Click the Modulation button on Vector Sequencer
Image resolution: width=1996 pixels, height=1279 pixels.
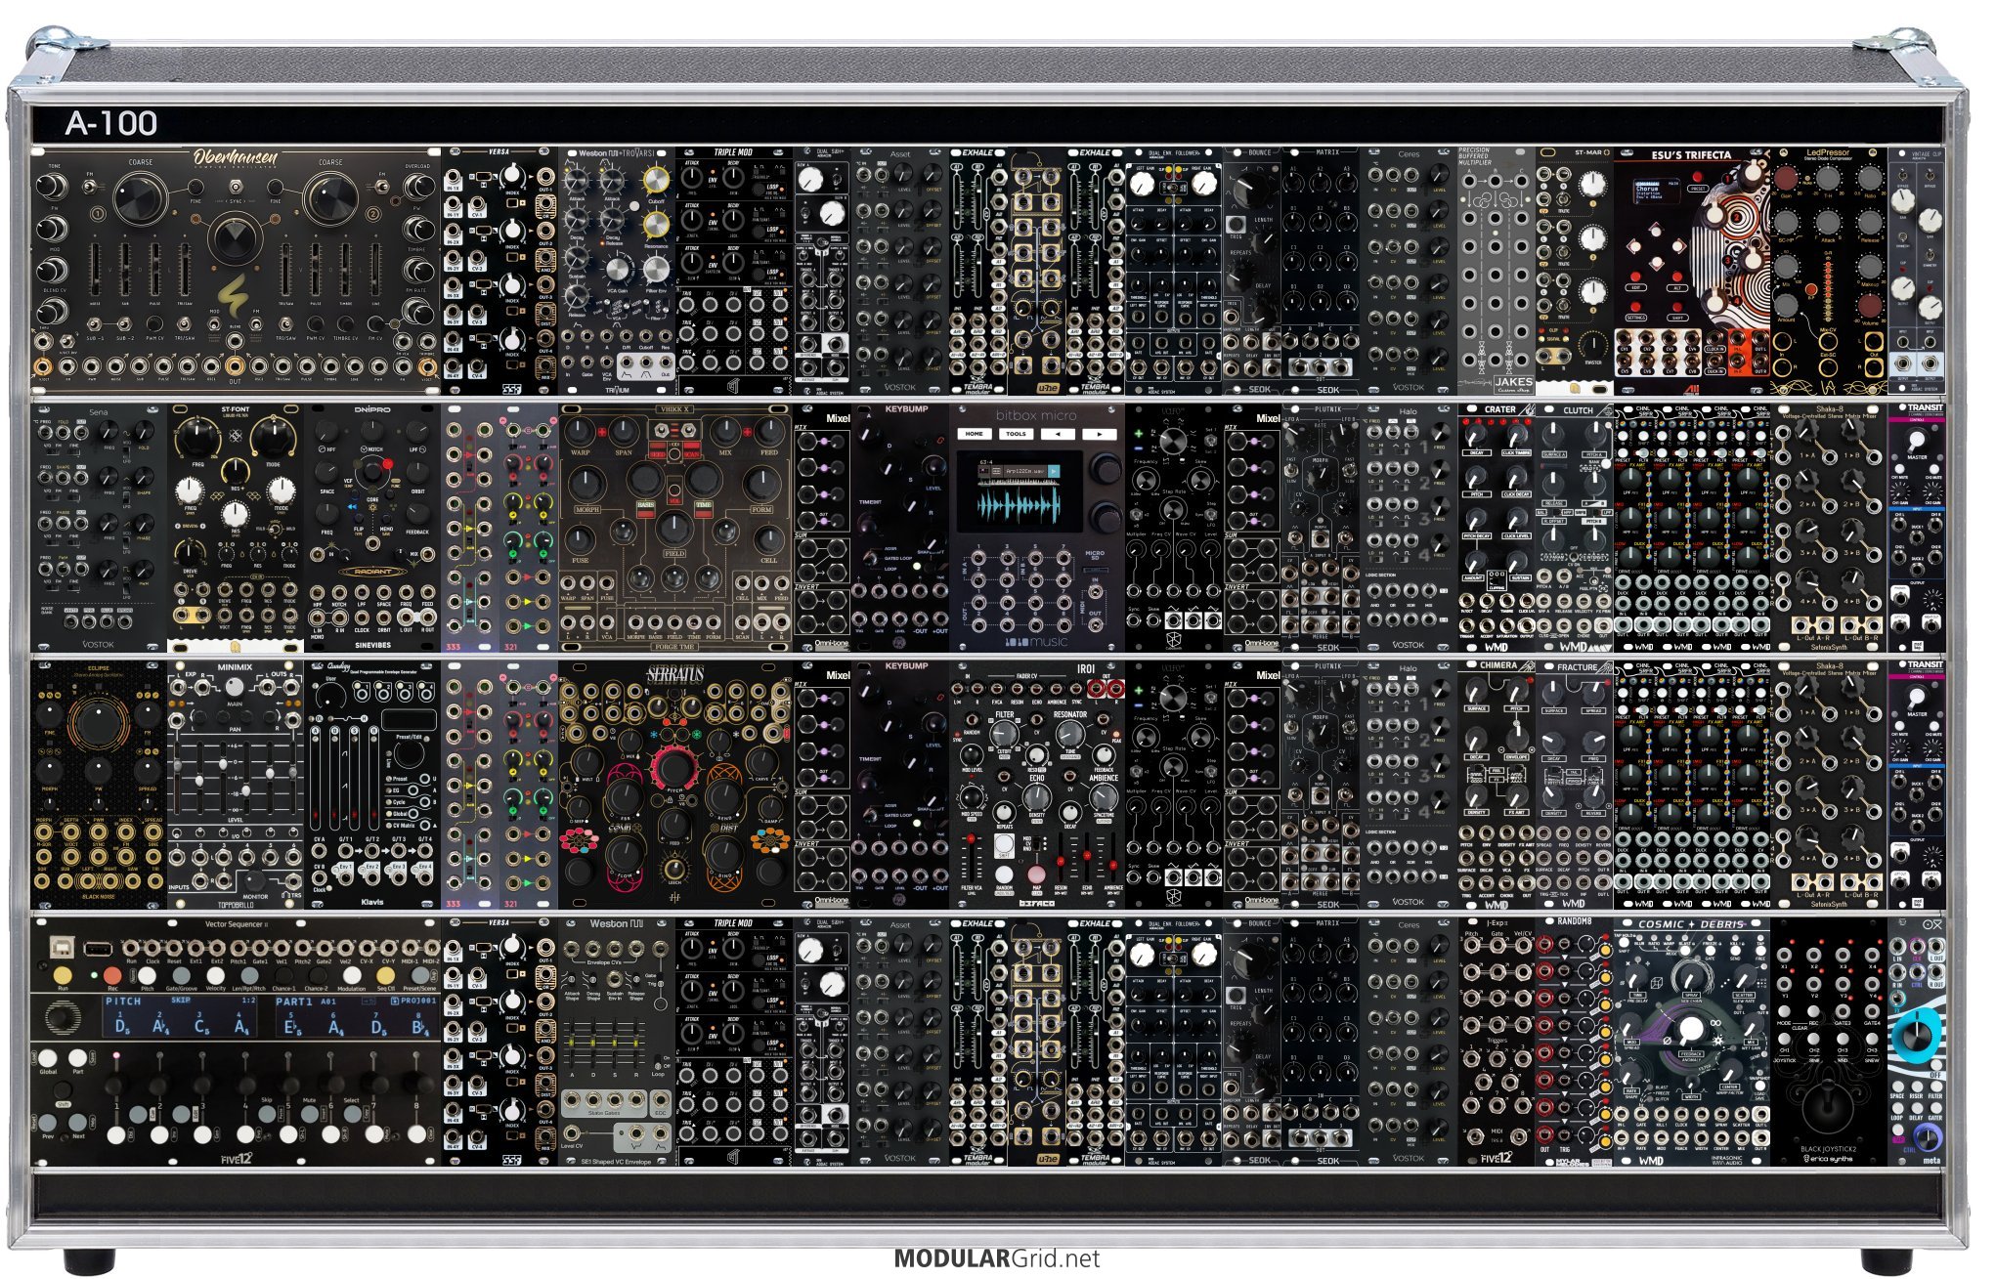(x=352, y=975)
